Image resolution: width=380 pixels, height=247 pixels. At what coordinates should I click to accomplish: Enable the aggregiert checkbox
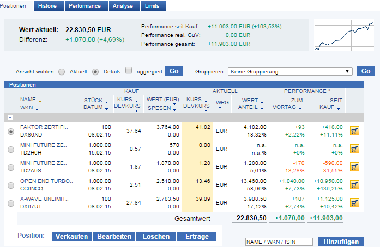pos(129,71)
